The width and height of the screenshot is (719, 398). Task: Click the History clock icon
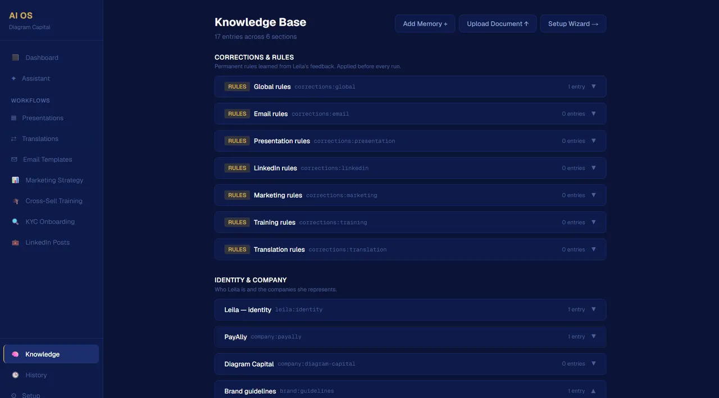(15, 375)
